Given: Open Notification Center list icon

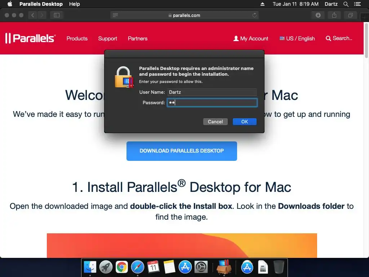Looking at the screenshot, I should click(357, 4).
